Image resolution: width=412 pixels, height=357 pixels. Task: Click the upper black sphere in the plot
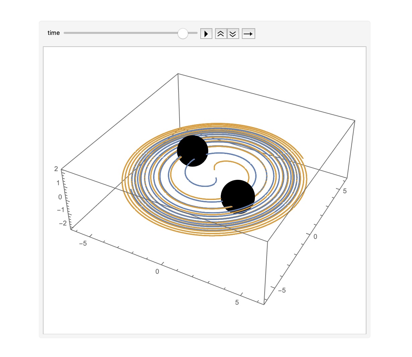192,151
